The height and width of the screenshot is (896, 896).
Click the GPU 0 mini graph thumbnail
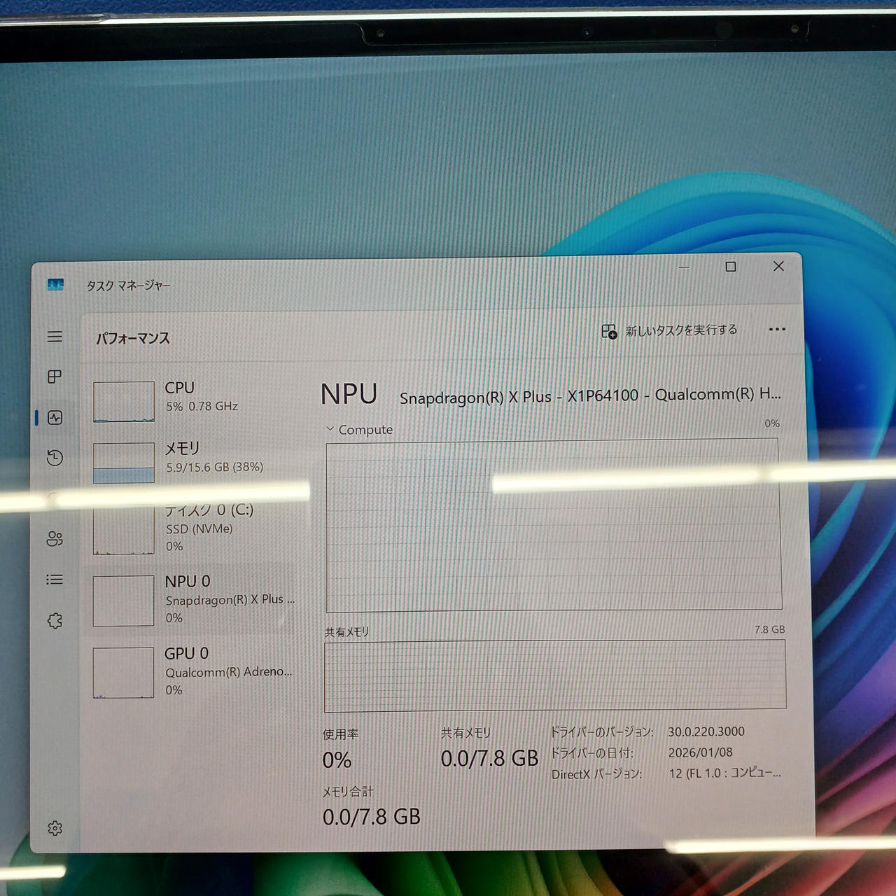point(124,673)
